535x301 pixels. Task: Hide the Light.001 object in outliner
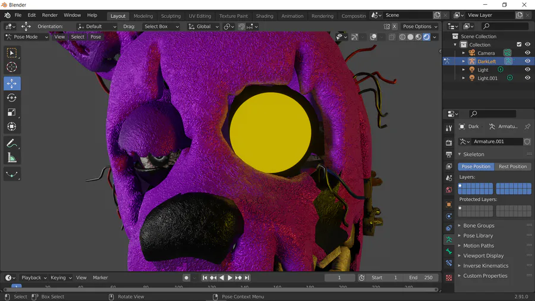pos(527,78)
